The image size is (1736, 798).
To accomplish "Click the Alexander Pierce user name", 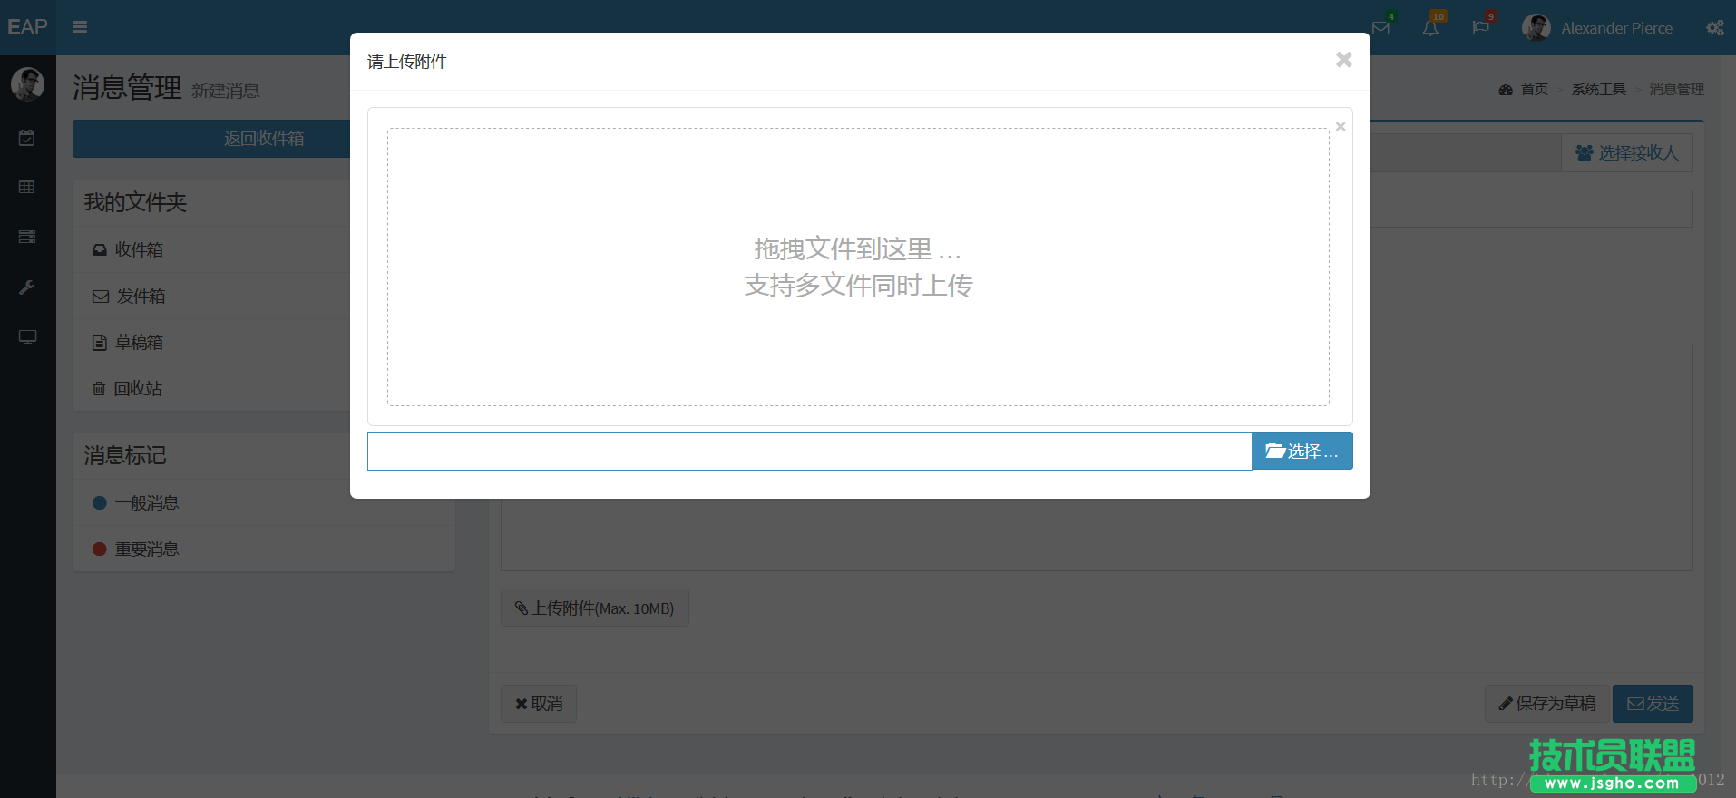I will click(1616, 28).
